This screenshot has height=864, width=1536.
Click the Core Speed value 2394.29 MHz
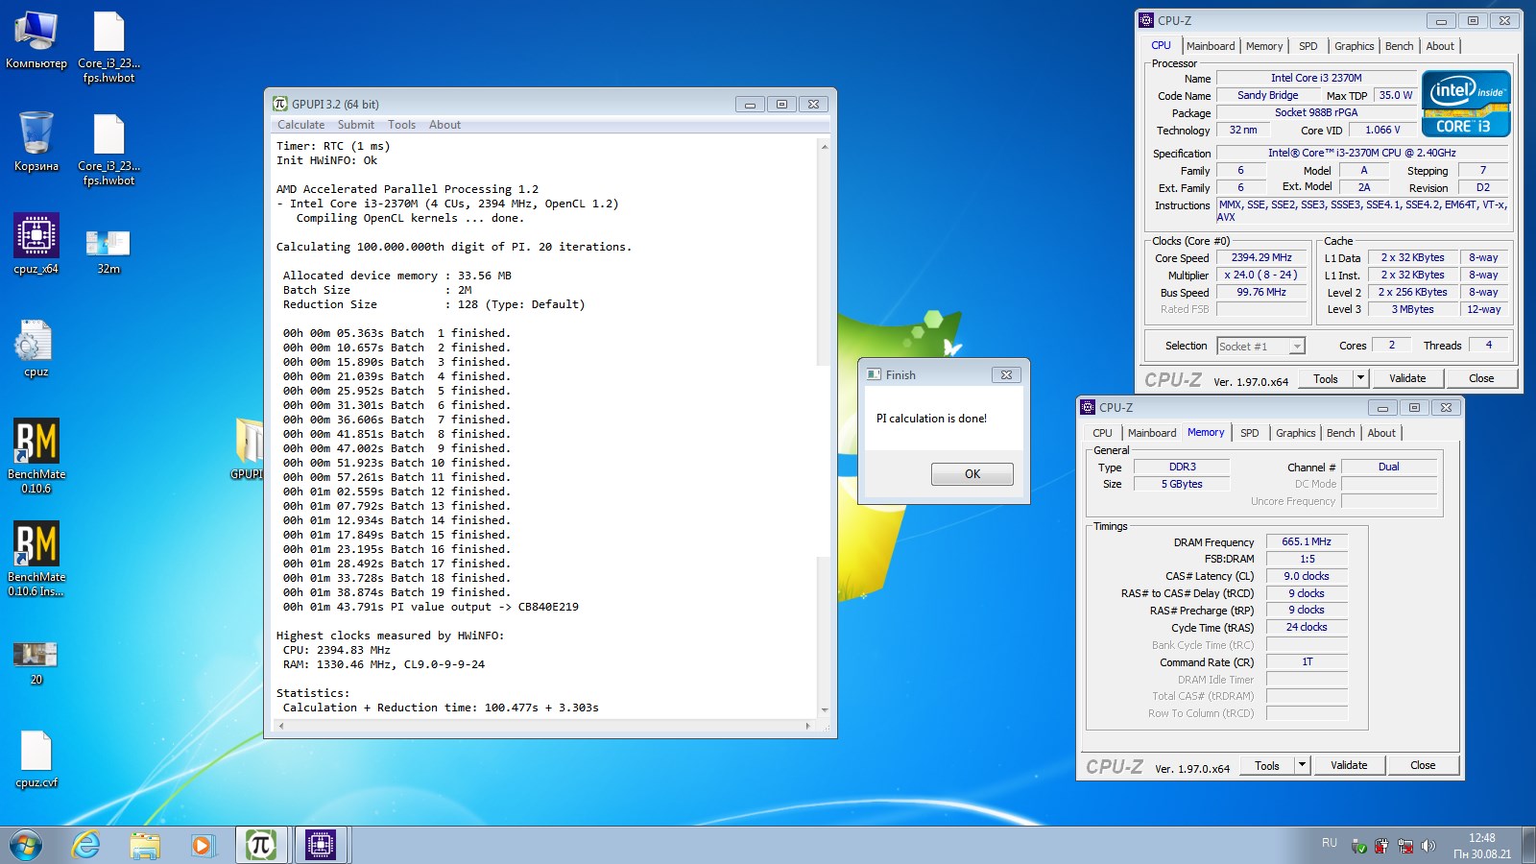(x=1261, y=257)
